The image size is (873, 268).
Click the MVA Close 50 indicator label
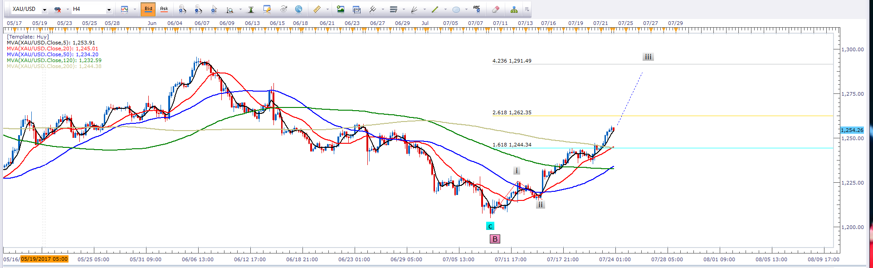(x=52, y=54)
